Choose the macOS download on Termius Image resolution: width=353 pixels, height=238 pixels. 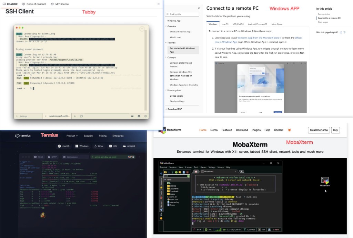click(x=64, y=146)
